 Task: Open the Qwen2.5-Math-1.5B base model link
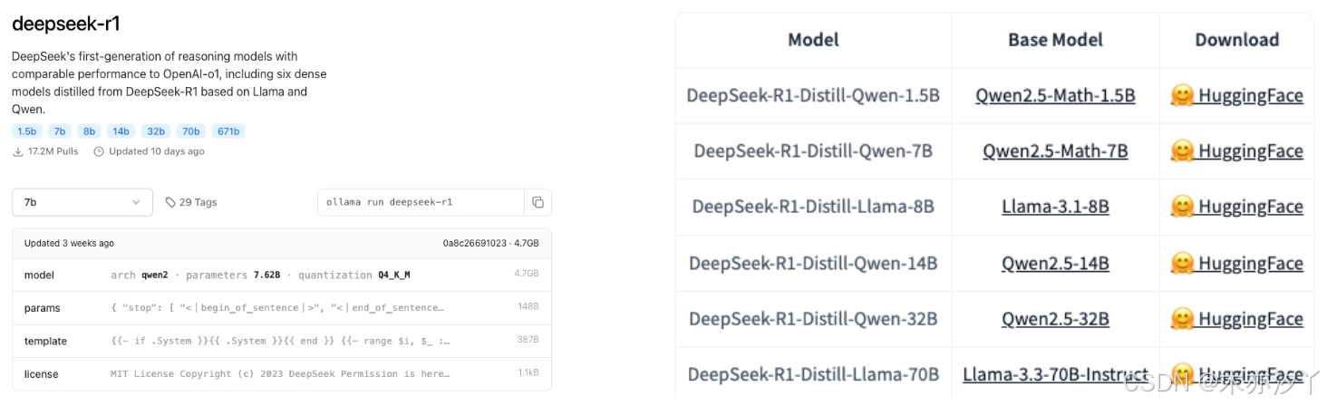click(x=1055, y=95)
